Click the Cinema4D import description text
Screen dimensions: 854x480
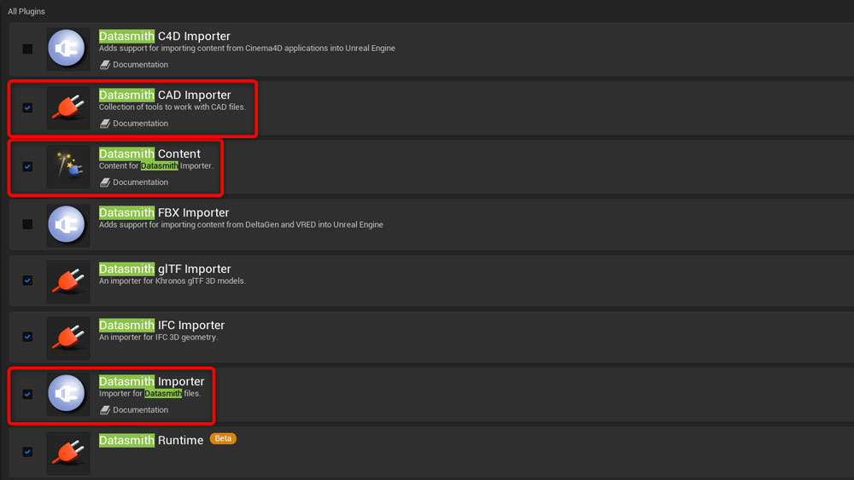pyautogui.click(x=247, y=49)
